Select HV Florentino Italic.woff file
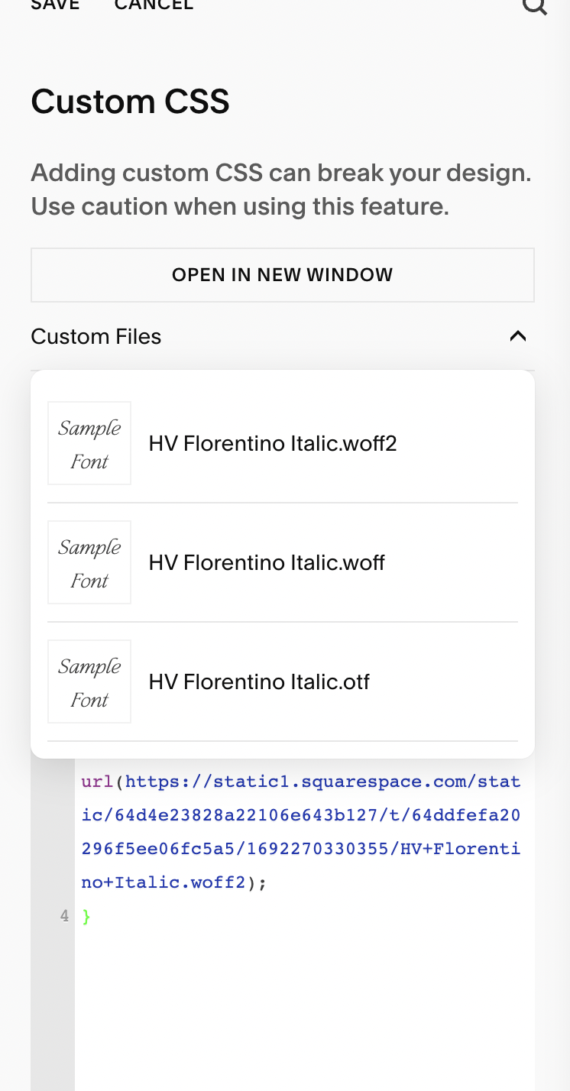This screenshot has height=1091, width=570. (x=283, y=562)
